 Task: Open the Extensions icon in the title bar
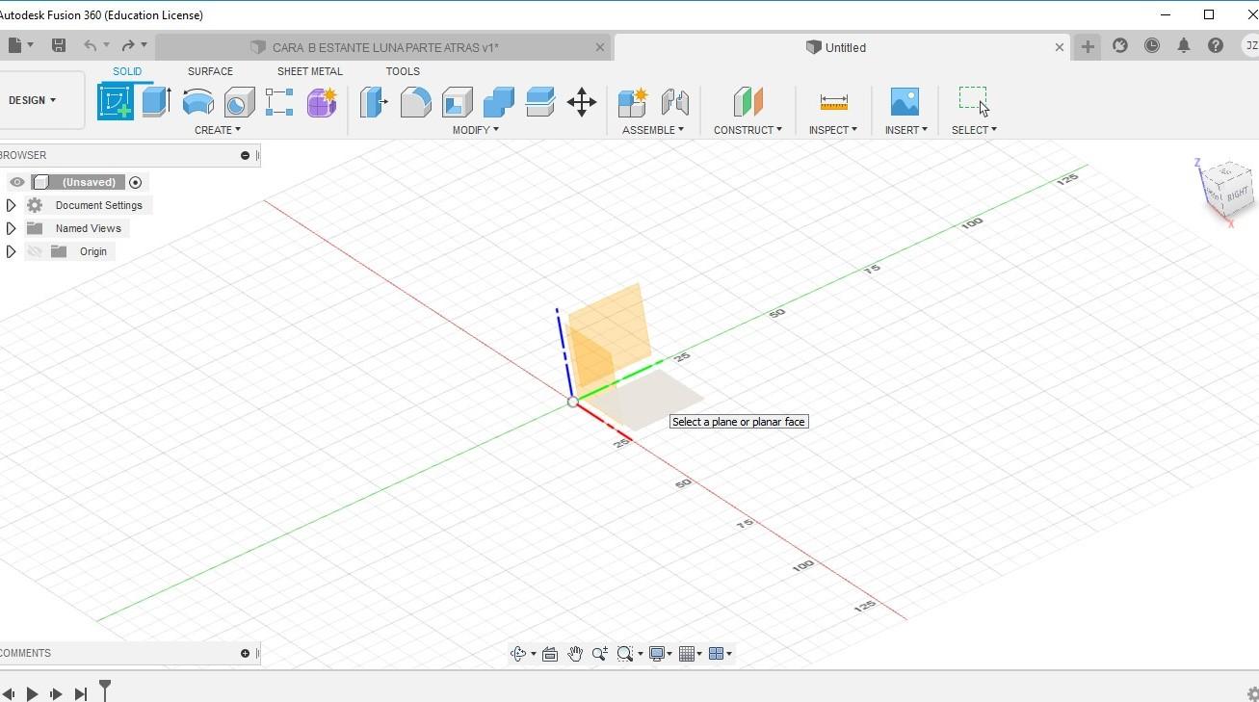point(1120,45)
